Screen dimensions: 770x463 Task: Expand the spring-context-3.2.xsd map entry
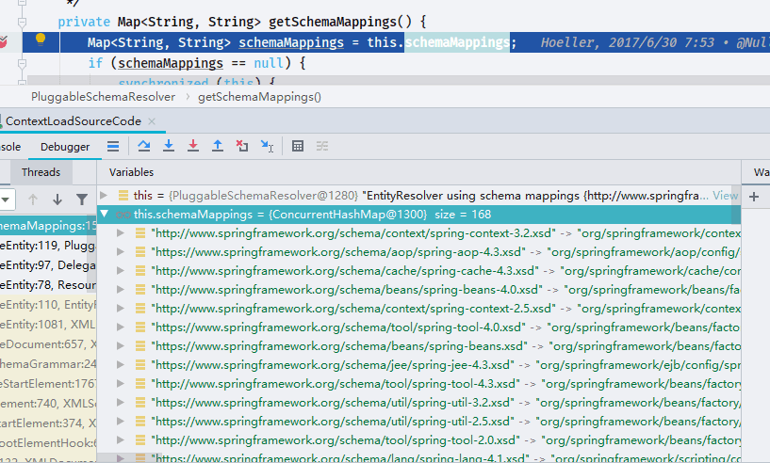121,233
